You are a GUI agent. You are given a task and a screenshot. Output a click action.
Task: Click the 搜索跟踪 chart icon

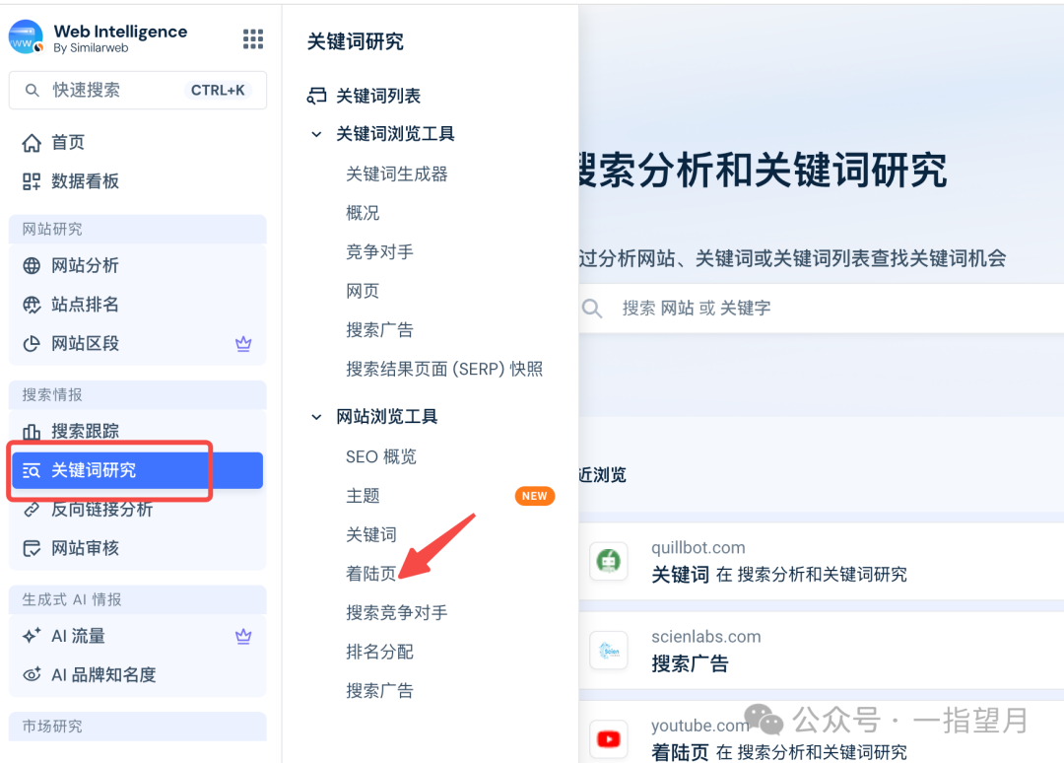(x=33, y=431)
